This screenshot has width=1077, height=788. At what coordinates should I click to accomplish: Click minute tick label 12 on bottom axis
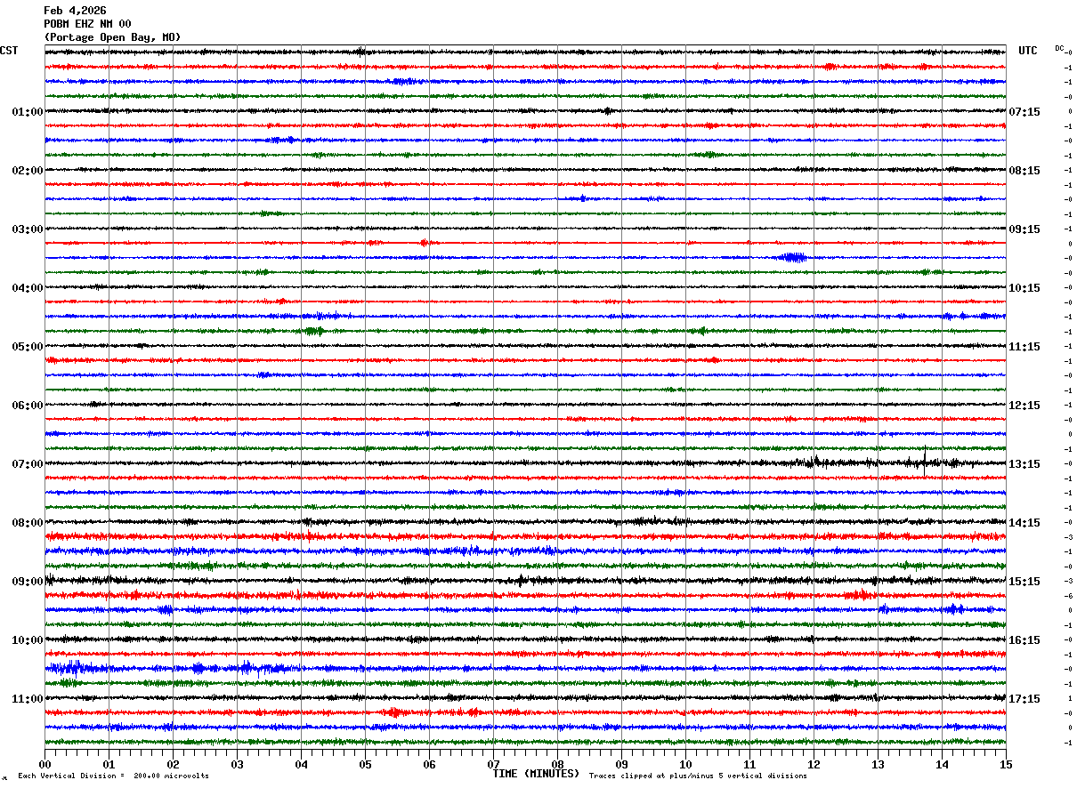(814, 764)
